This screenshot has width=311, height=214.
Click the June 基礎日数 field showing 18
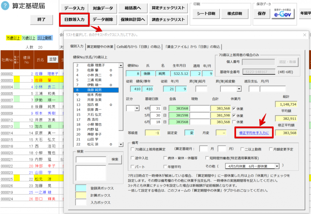(x=156, y=122)
